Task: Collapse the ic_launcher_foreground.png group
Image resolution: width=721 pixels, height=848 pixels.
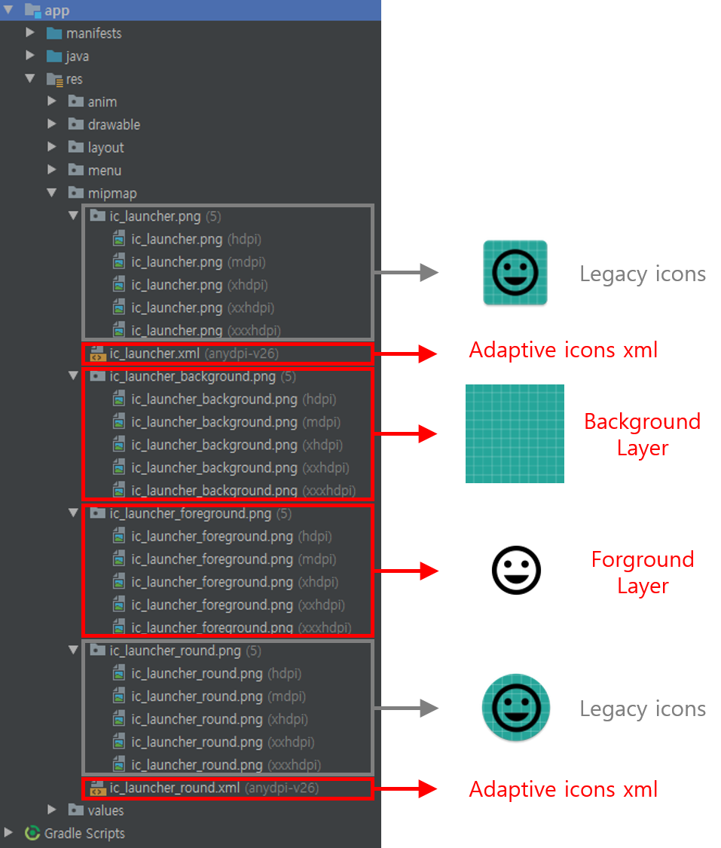Action: [x=72, y=513]
